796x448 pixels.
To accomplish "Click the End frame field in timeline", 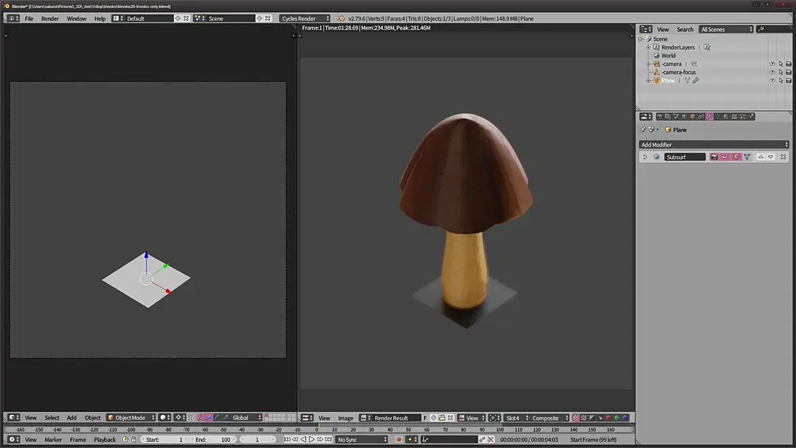I will click(x=212, y=439).
